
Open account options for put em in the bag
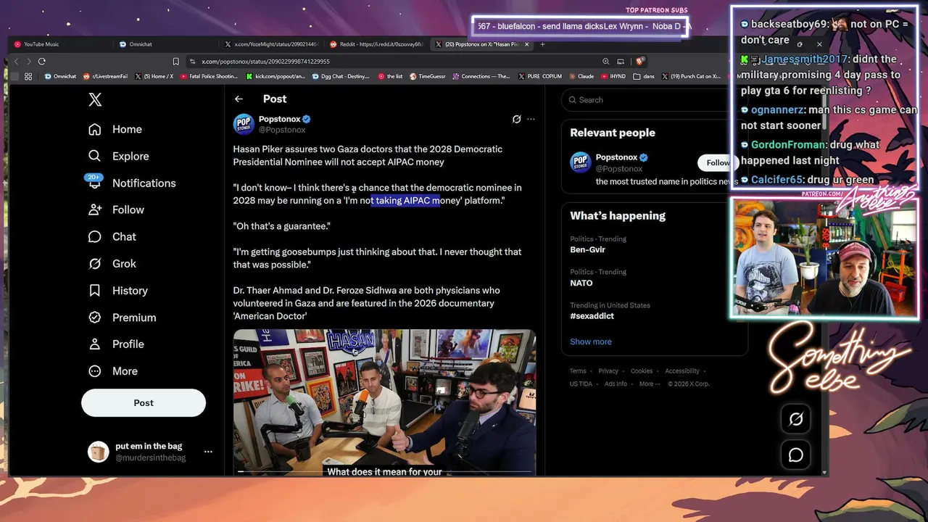208,452
